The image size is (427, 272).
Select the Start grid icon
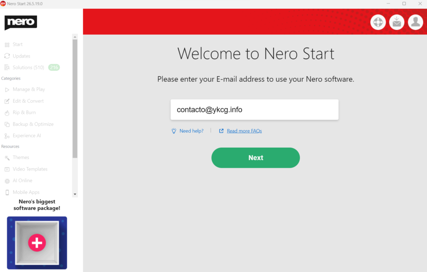click(7, 45)
